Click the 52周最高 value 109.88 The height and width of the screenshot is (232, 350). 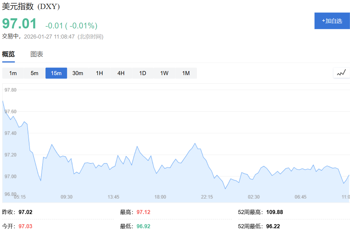[275, 212]
